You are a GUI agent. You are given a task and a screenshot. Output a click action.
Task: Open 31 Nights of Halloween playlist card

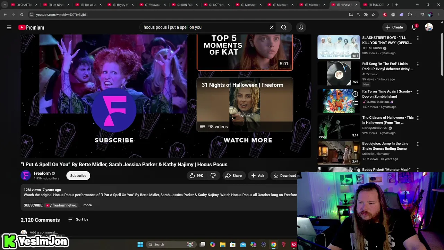245,105
